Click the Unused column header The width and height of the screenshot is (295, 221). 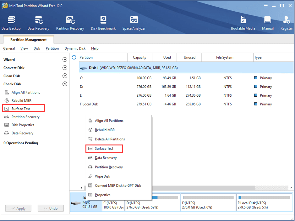click(189, 57)
